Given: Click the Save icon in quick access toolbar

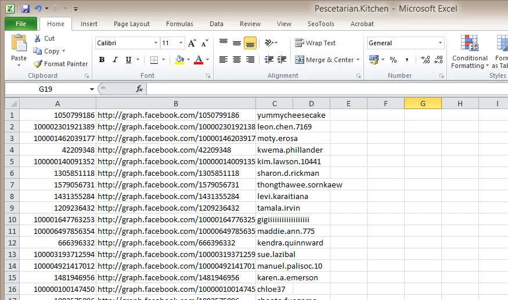Looking at the screenshot, I should click(26, 9).
